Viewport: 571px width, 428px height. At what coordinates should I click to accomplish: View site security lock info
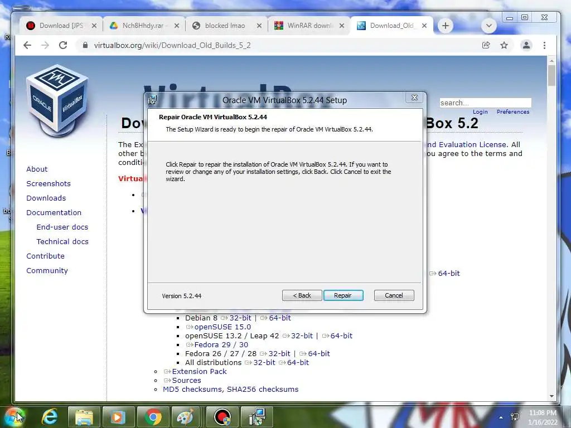(85, 45)
